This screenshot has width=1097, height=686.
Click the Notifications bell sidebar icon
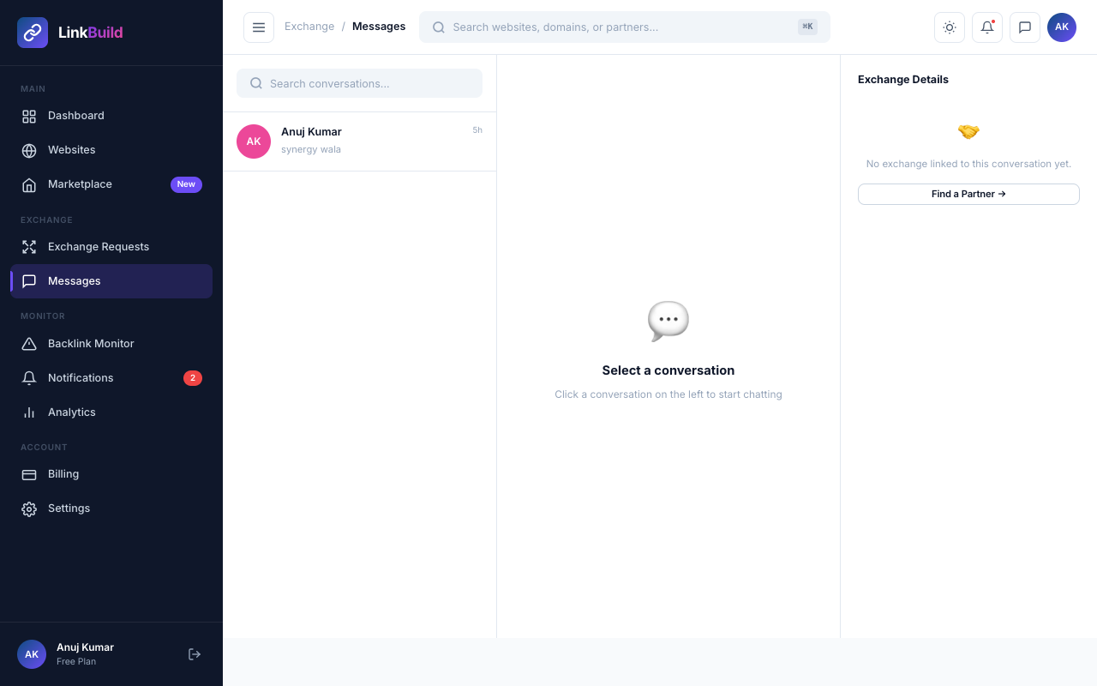click(x=29, y=378)
